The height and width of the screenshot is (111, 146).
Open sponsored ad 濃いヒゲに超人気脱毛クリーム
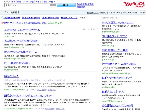click(21, 52)
